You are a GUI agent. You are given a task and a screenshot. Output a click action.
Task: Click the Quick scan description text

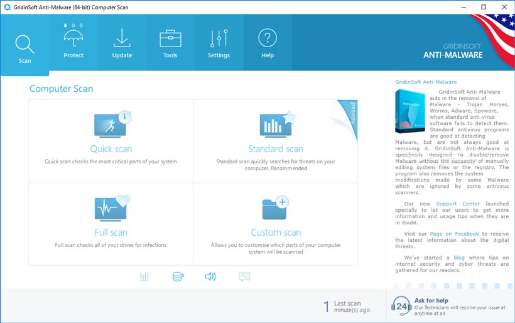click(x=111, y=161)
